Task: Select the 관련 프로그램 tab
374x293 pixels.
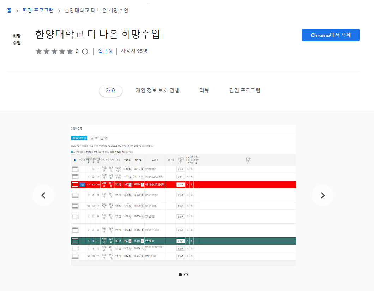Action: (245, 90)
